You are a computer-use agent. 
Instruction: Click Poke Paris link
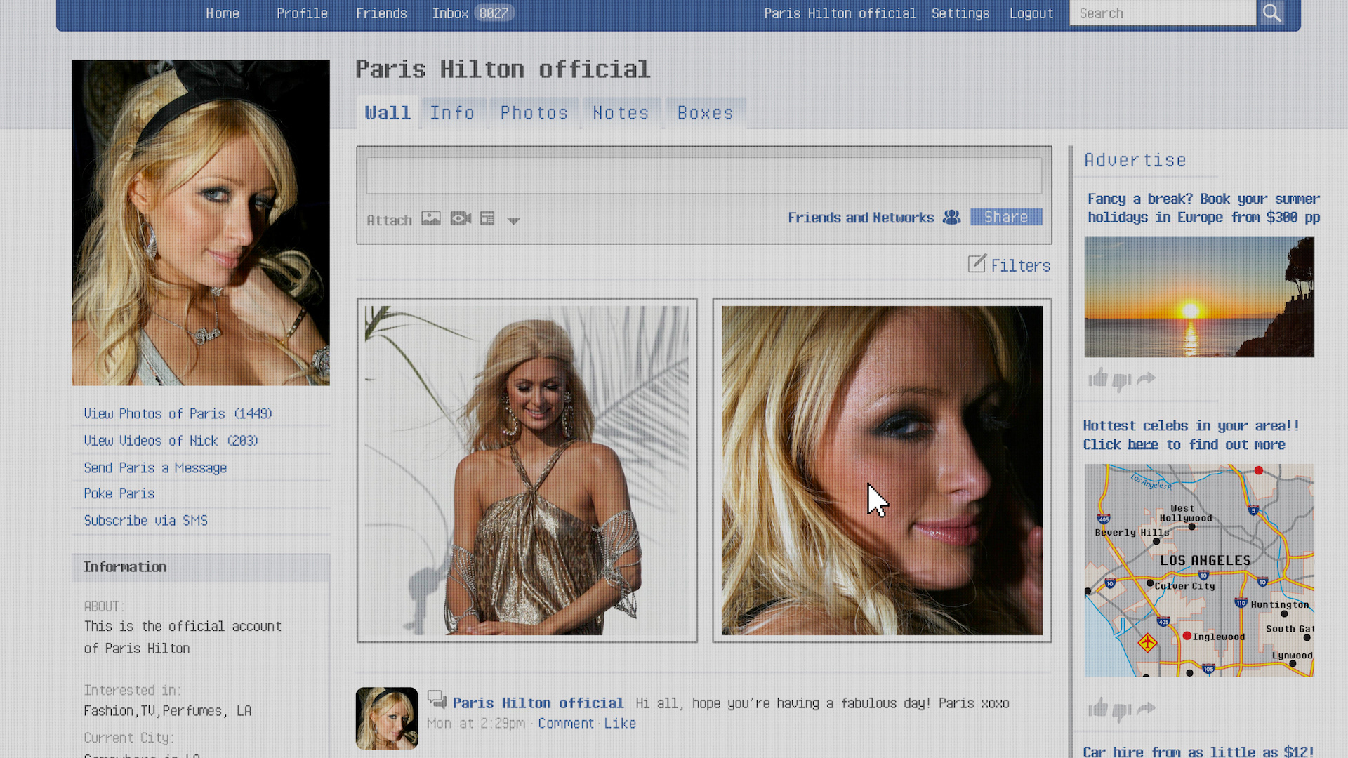[x=119, y=493]
